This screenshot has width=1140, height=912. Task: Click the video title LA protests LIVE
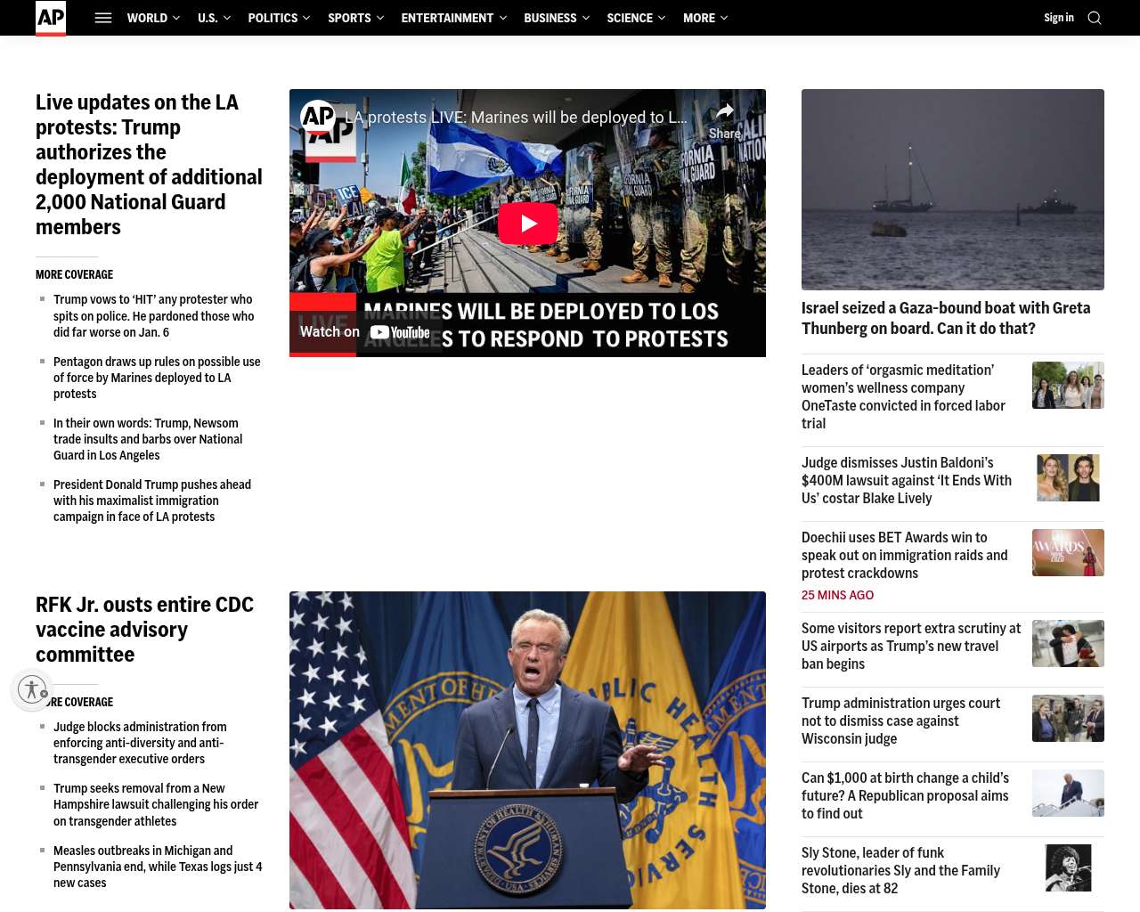click(516, 118)
